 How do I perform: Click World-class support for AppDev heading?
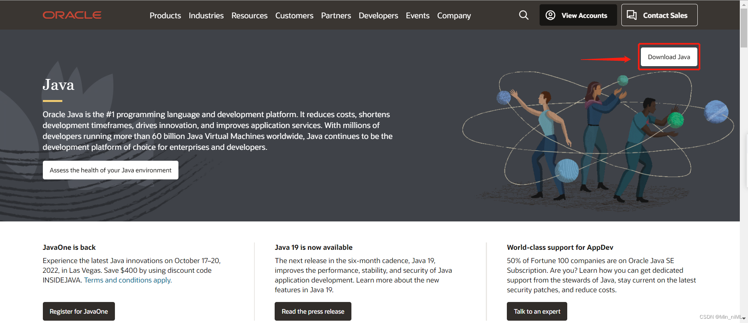click(560, 248)
